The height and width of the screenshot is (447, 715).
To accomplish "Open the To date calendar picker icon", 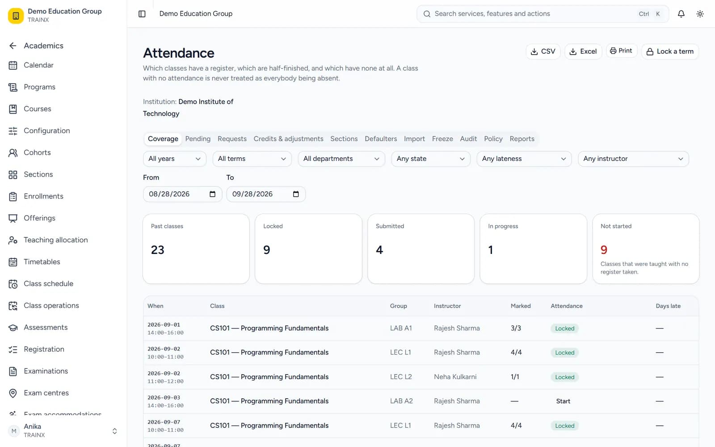I will point(296,194).
